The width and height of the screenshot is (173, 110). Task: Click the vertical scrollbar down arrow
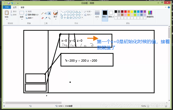169,100
